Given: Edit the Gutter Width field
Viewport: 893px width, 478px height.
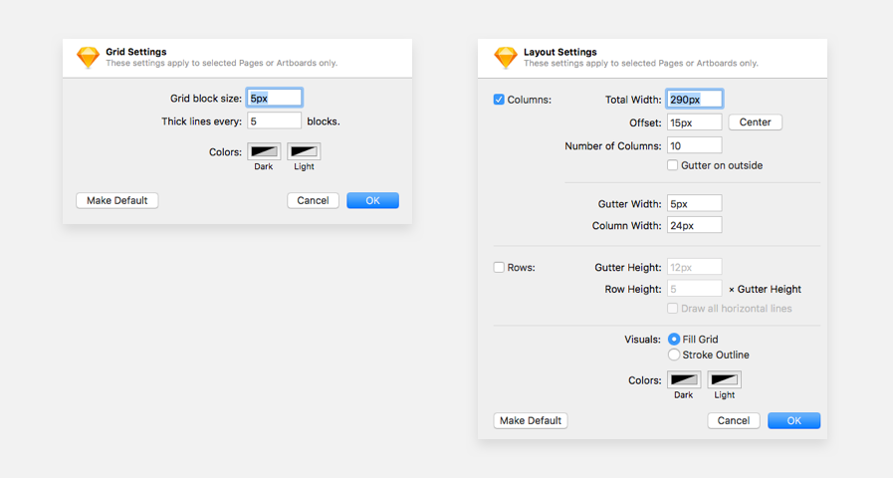Looking at the screenshot, I should point(694,203).
